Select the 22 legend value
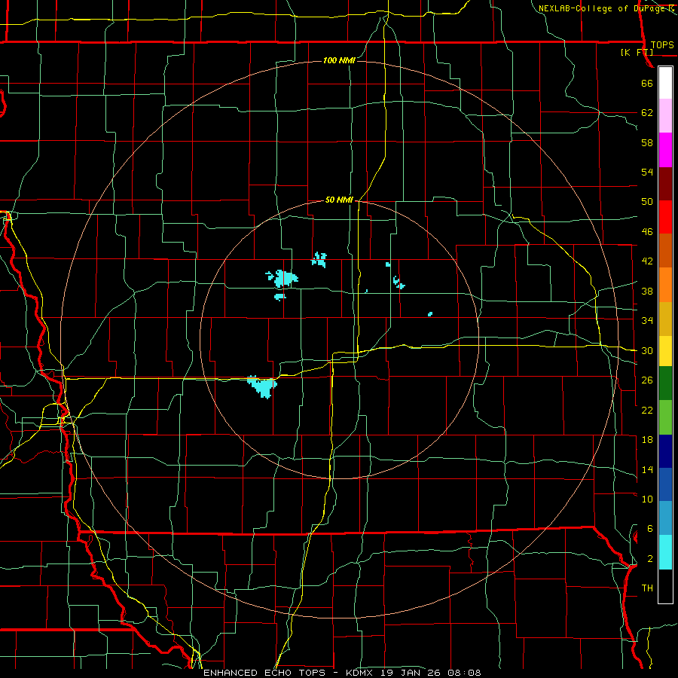The height and width of the screenshot is (678, 678). (x=647, y=410)
